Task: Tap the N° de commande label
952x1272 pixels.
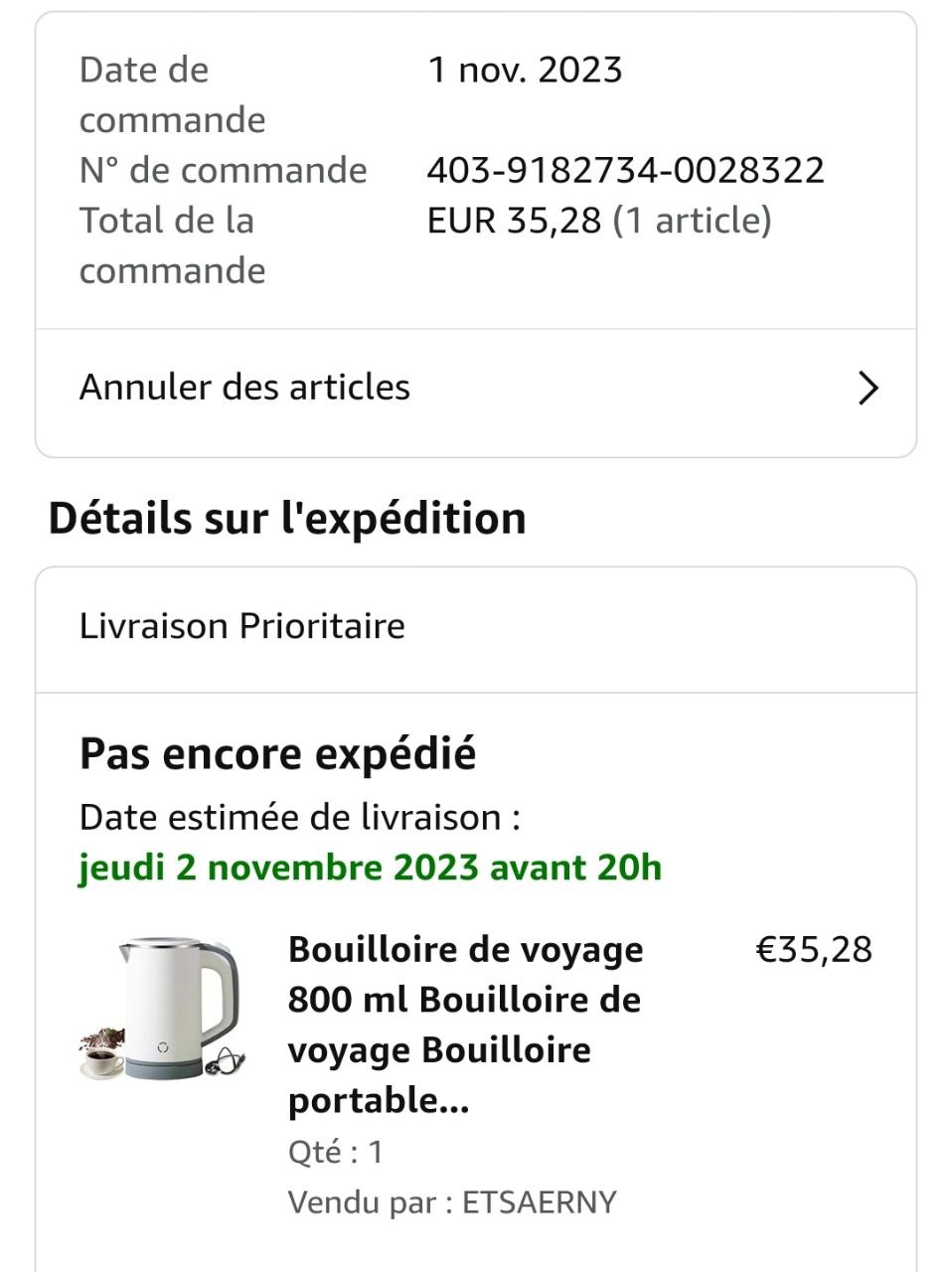Action: (223, 170)
